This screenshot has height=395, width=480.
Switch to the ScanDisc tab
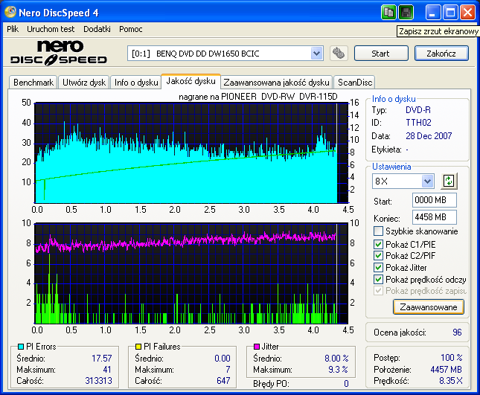click(355, 83)
